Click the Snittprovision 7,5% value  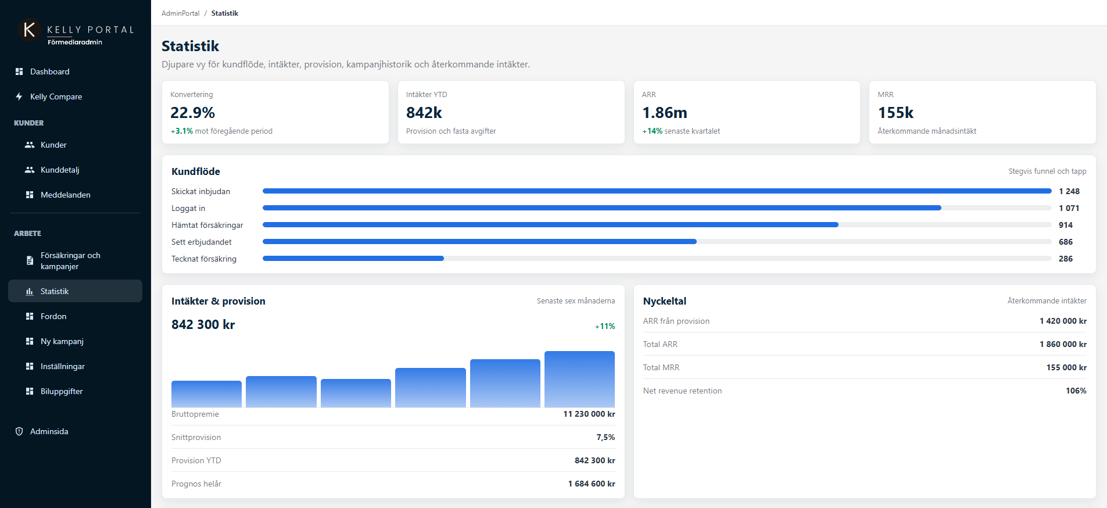tap(606, 437)
